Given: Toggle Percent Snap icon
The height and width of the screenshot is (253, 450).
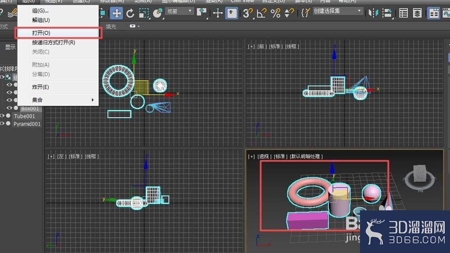Looking at the screenshot, I should point(275,13).
